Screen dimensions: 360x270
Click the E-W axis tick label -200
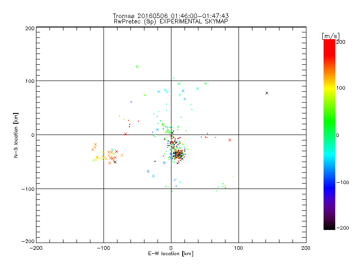pos(36,248)
